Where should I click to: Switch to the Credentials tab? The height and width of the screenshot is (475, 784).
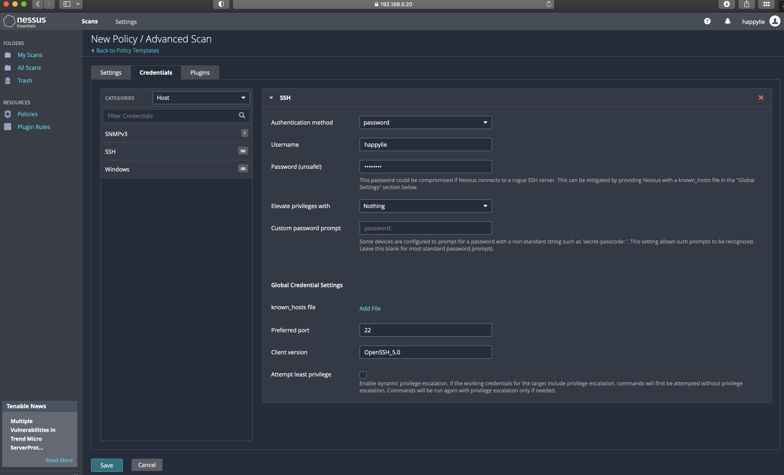[156, 72]
